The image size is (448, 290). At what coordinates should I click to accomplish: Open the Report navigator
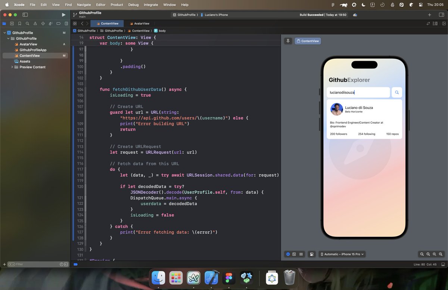(x=66, y=23)
